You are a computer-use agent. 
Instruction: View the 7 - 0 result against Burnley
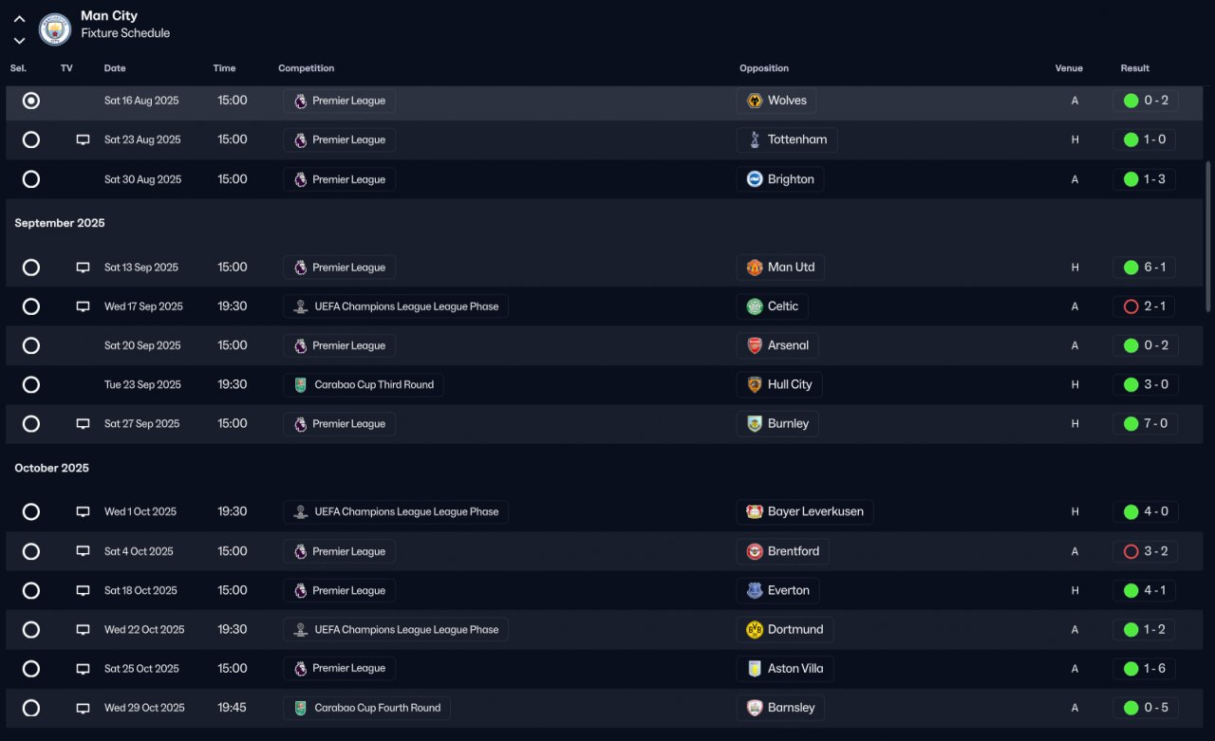[1145, 424]
